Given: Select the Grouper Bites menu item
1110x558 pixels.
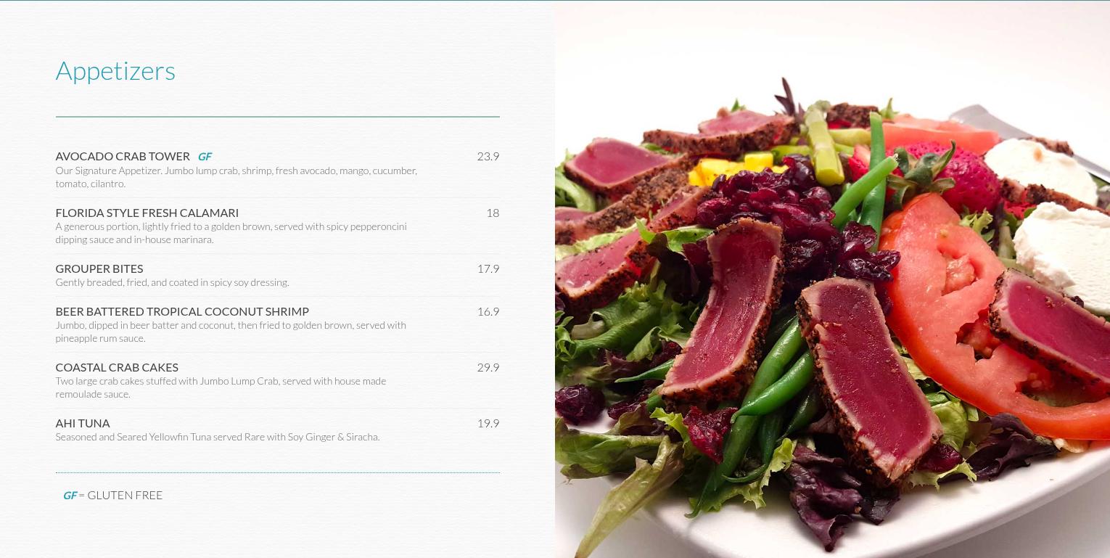Looking at the screenshot, I should click(x=99, y=268).
